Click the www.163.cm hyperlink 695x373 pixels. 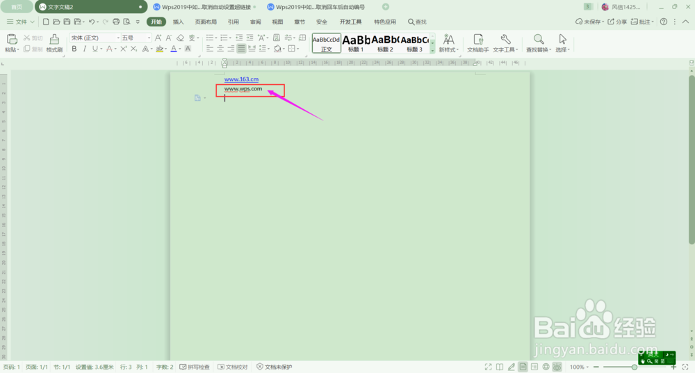pos(241,79)
